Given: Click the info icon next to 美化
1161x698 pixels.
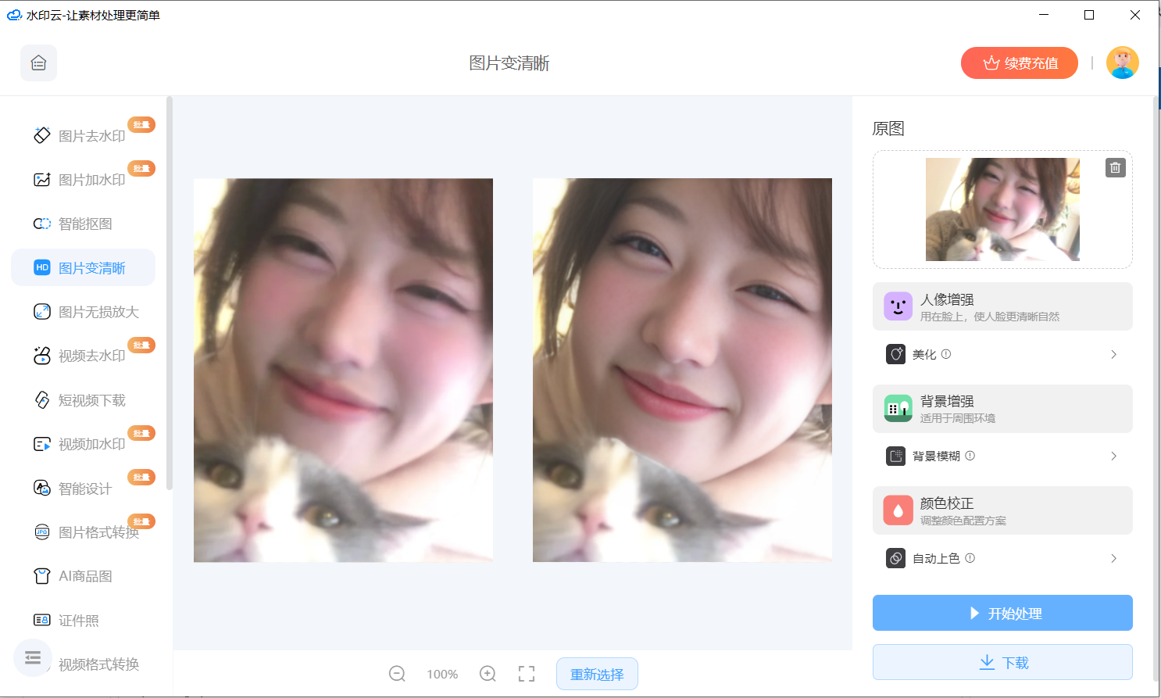Looking at the screenshot, I should (946, 354).
